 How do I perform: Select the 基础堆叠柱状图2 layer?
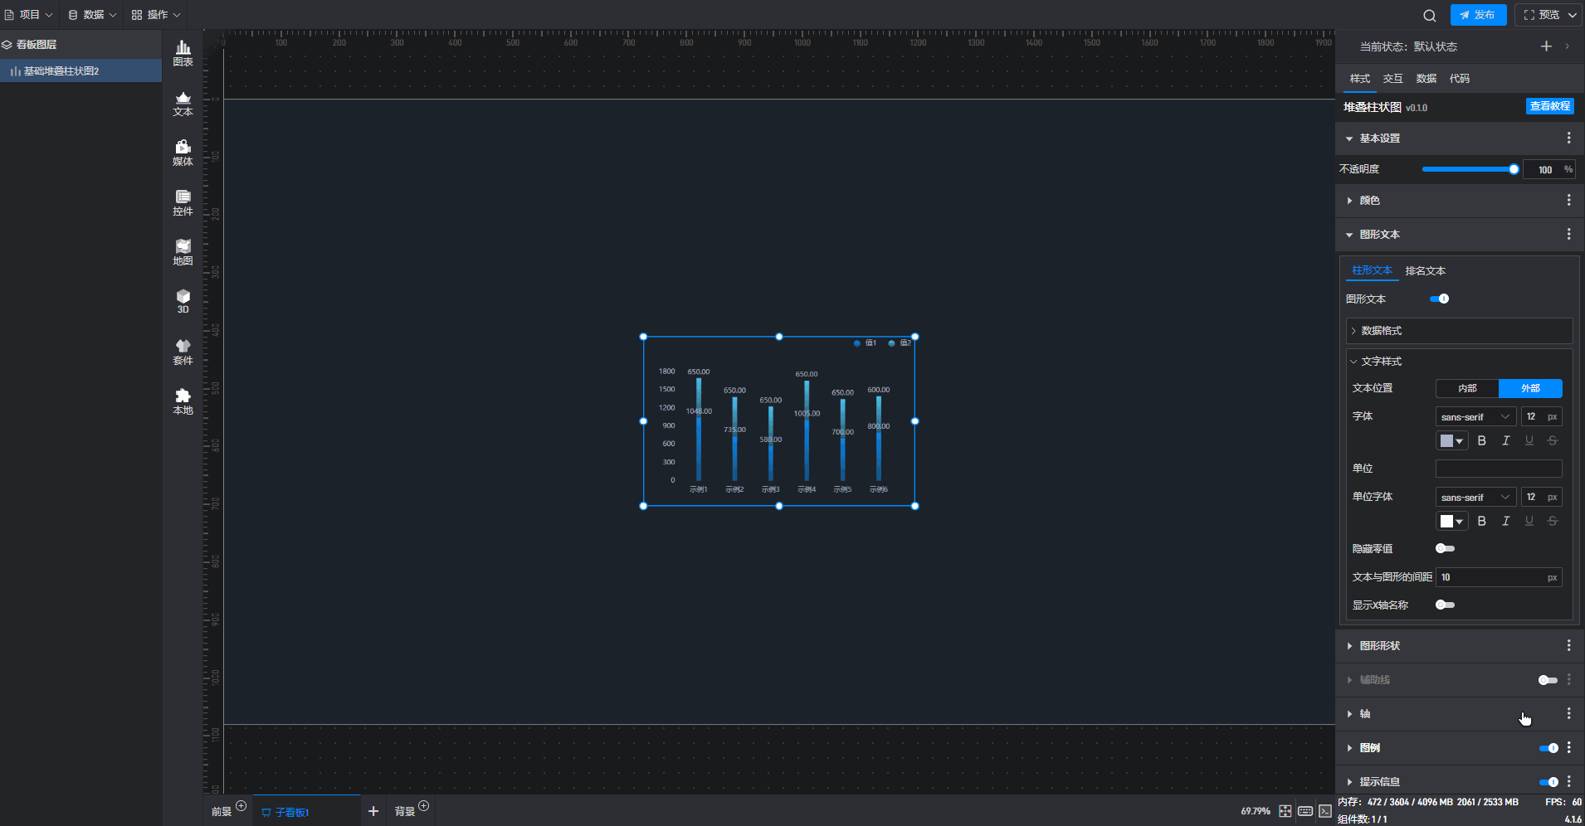click(x=80, y=71)
